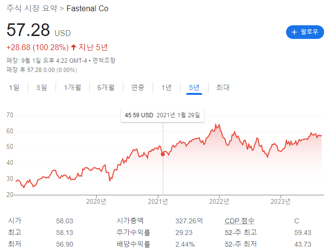The height and width of the screenshot is (252, 328).
Task: Click the 52-주 최고 value 59.43
Action: pyautogui.click(x=303, y=233)
